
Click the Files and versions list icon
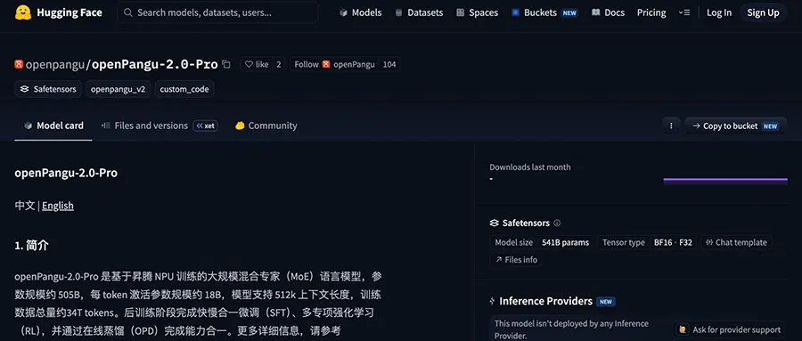106,126
